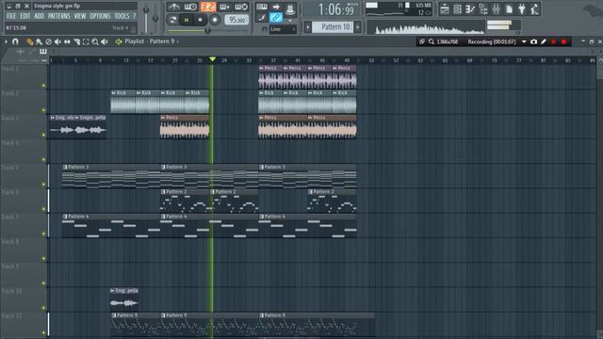The width and height of the screenshot is (603, 339).
Task: Toggle pattern/song mode button
Action: pos(172,20)
